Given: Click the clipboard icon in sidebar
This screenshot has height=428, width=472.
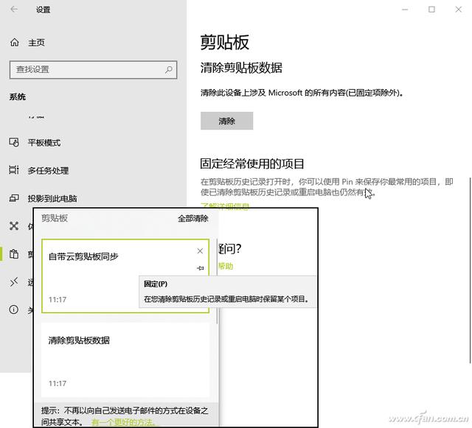Looking at the screenshot, I should pos(14,254).
